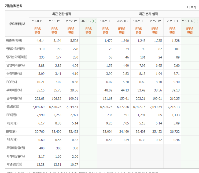Select the 2020.12 annual column header
Viewport: 199px width, 173px height.
tap(38, 21)
